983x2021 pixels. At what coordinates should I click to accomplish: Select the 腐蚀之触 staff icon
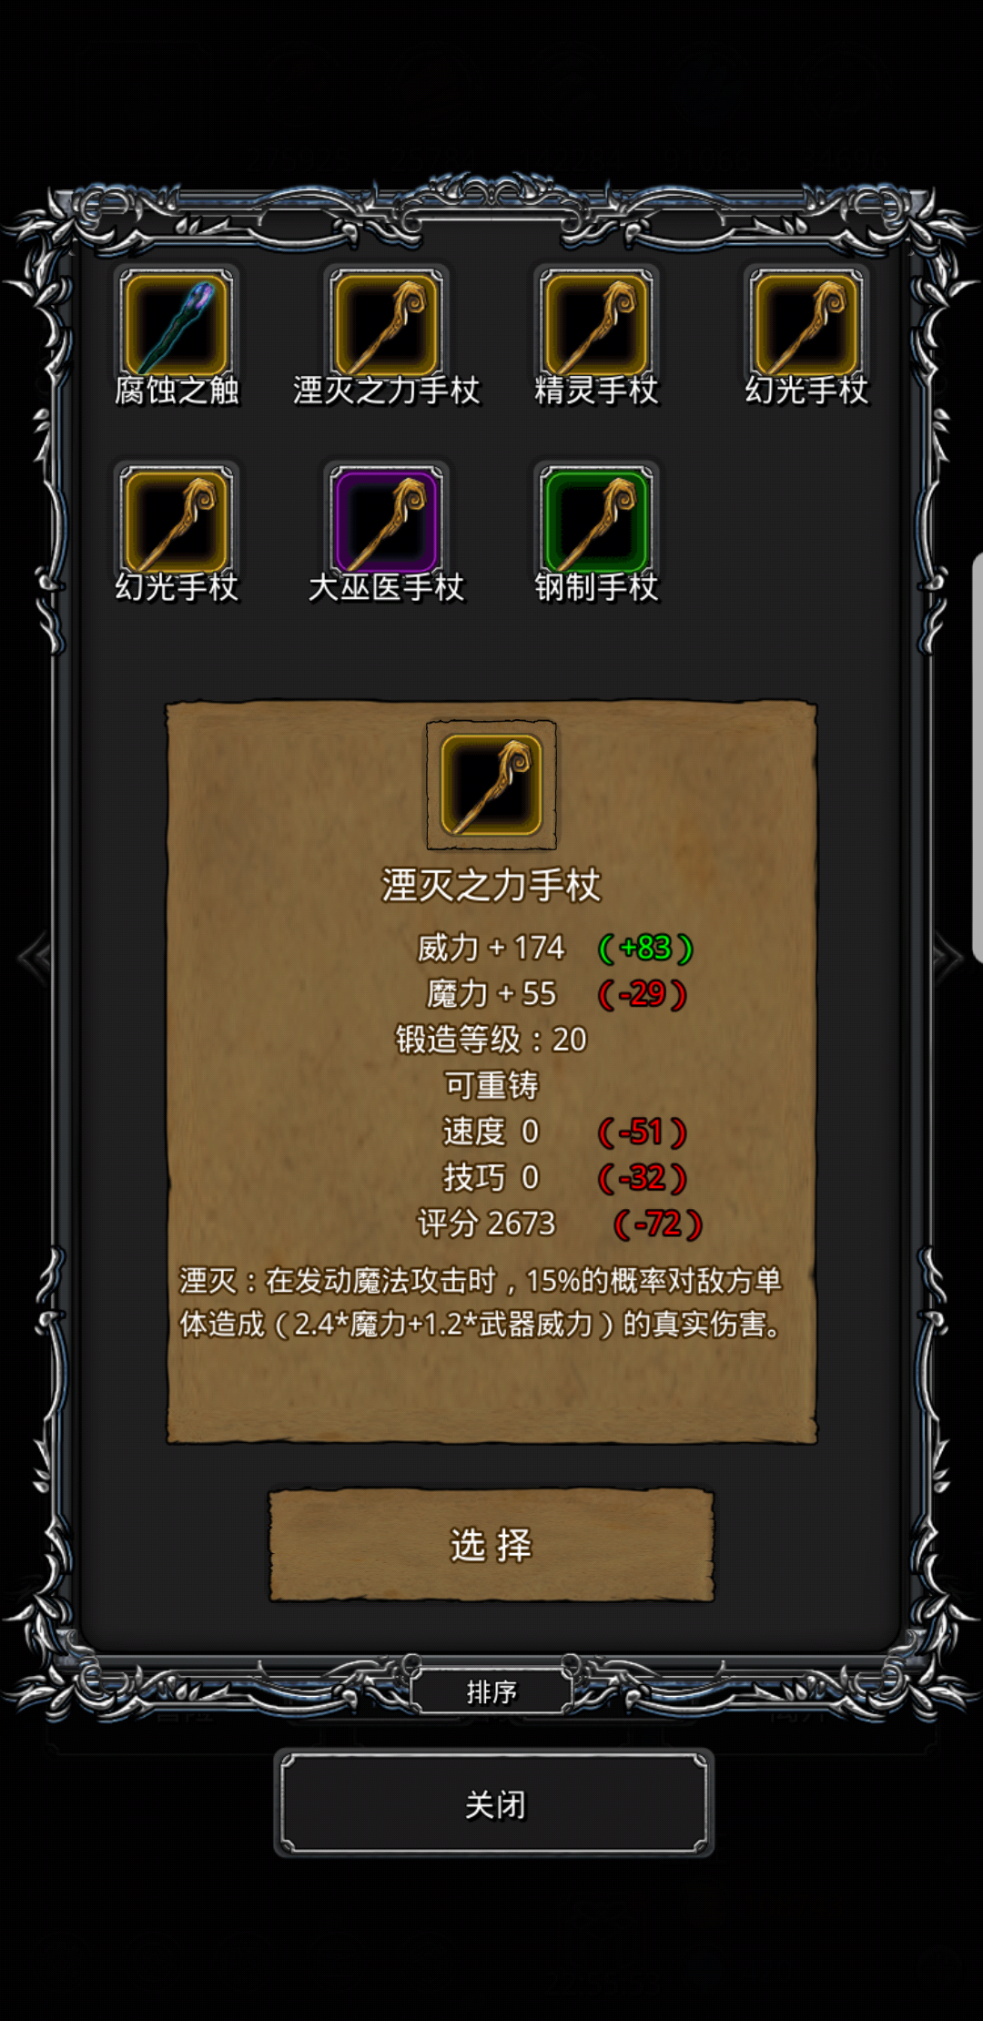[x=177, y=324]
